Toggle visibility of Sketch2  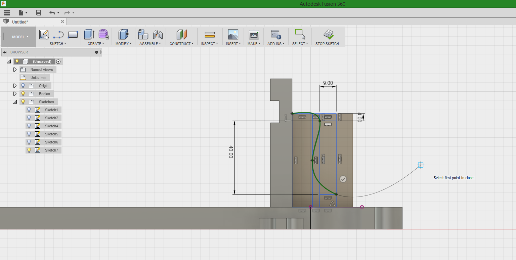pyautogui.click(x=29, y=118)
